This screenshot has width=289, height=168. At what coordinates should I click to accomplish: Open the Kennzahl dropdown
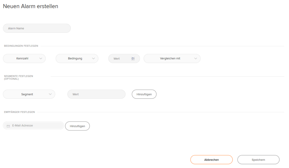point(24,59)
